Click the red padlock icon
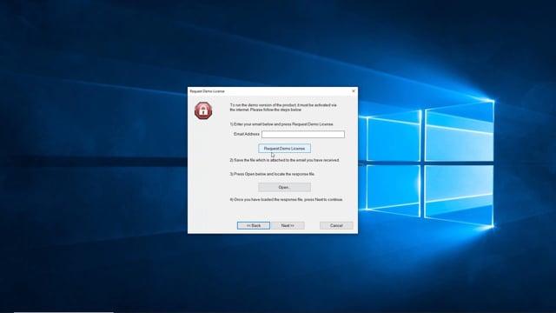The width and height of the screenshot is (556, 313). pyautogui.click(x=203, y=110)
